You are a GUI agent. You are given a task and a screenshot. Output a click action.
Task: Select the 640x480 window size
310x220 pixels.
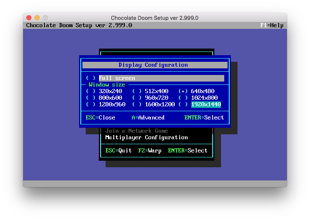tap(197, 91)
